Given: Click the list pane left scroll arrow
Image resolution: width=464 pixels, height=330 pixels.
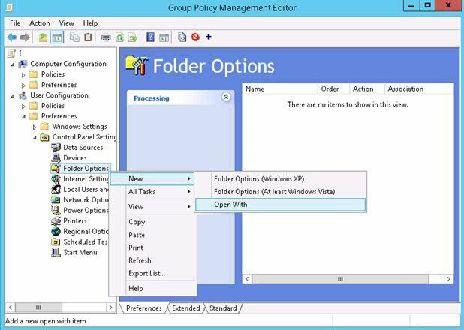Looking at the screenshot, I should point(247,279).
